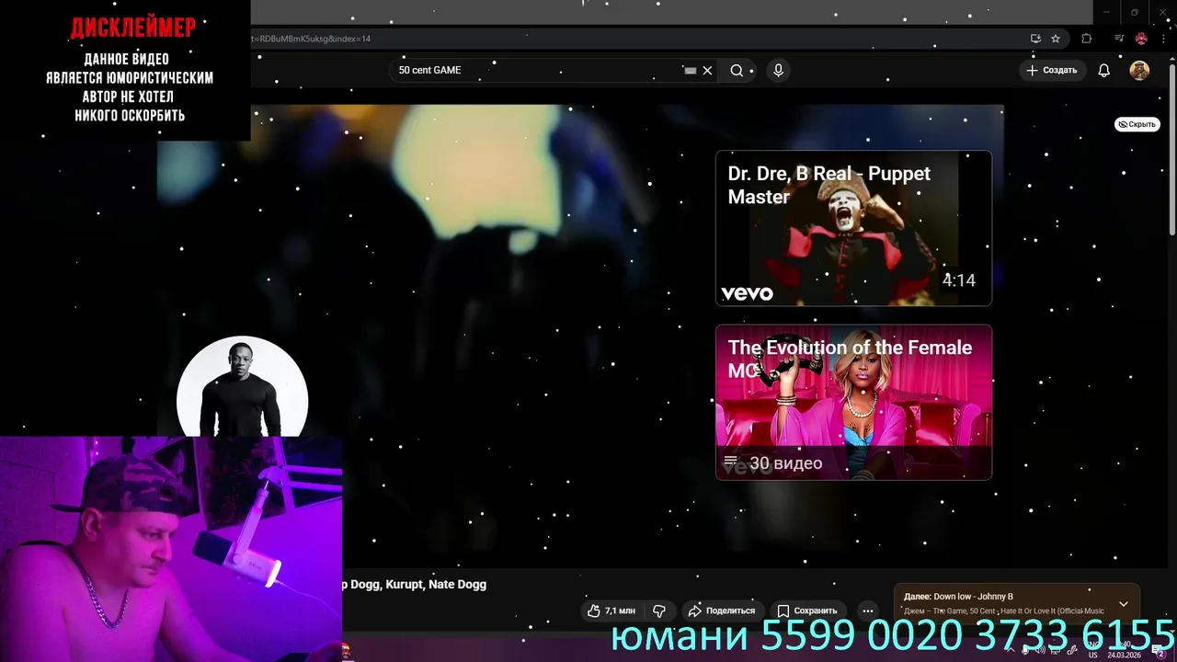Open the browser profile avatar
This screenshot has width=1177, height=662.
coord(1141,39)
